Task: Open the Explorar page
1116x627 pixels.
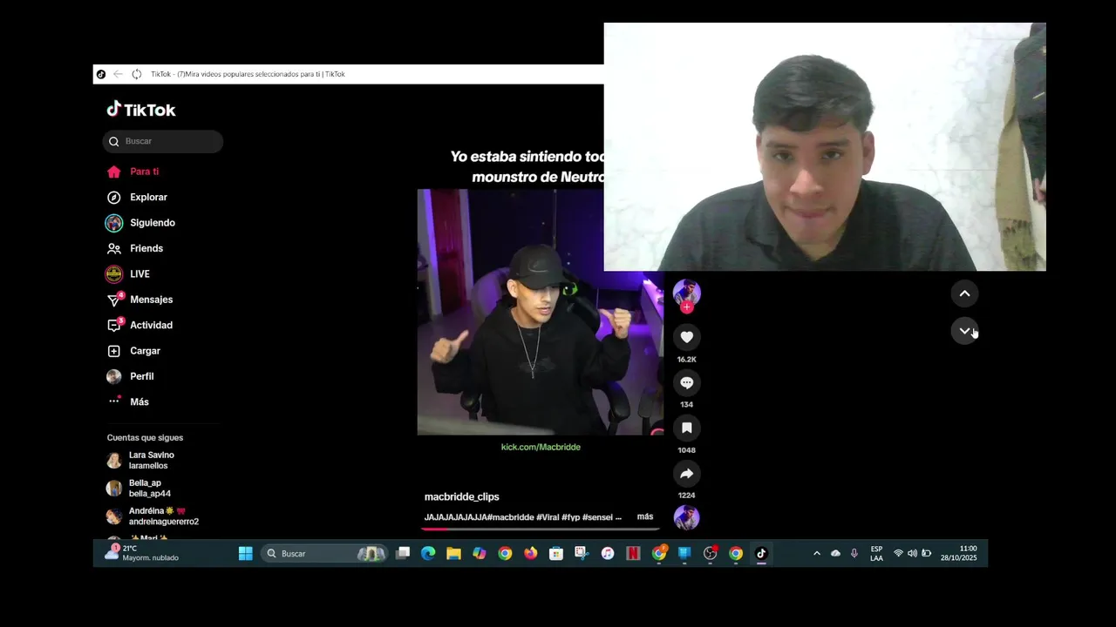Action: pyautogui.click(x=137, y=198)
